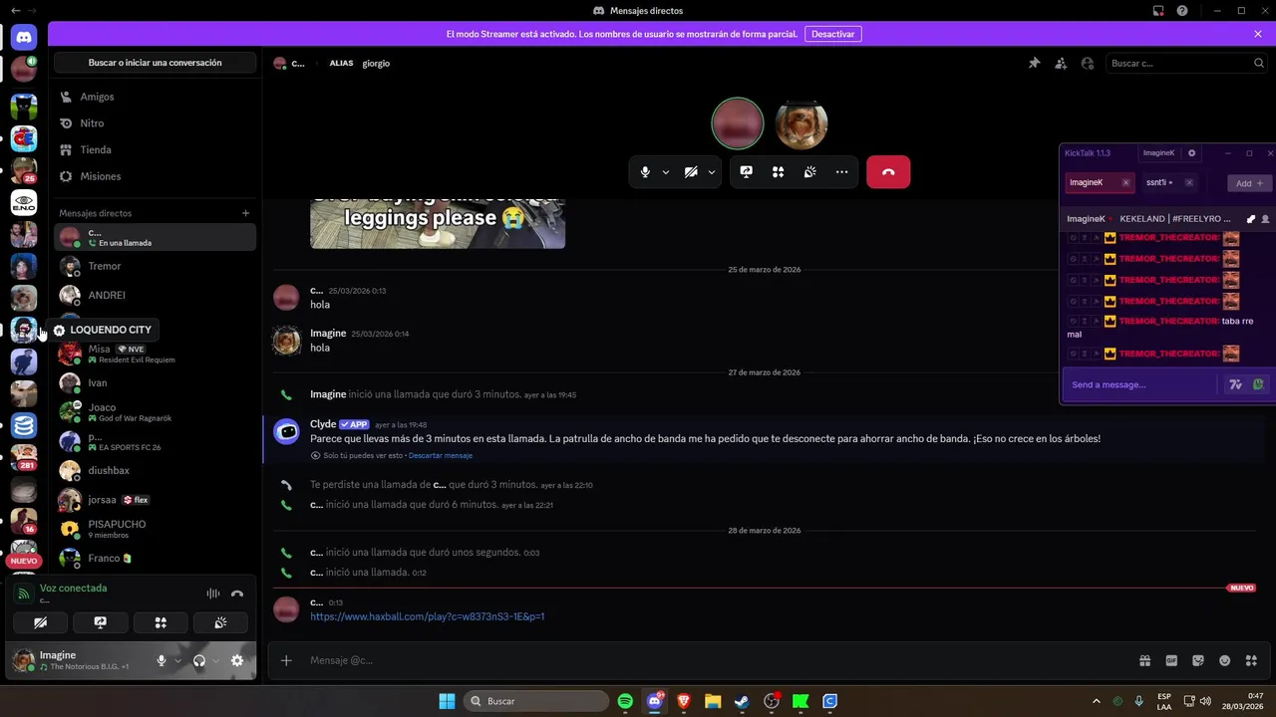
Task: Create new DM with plus icon
Action: 246,213
